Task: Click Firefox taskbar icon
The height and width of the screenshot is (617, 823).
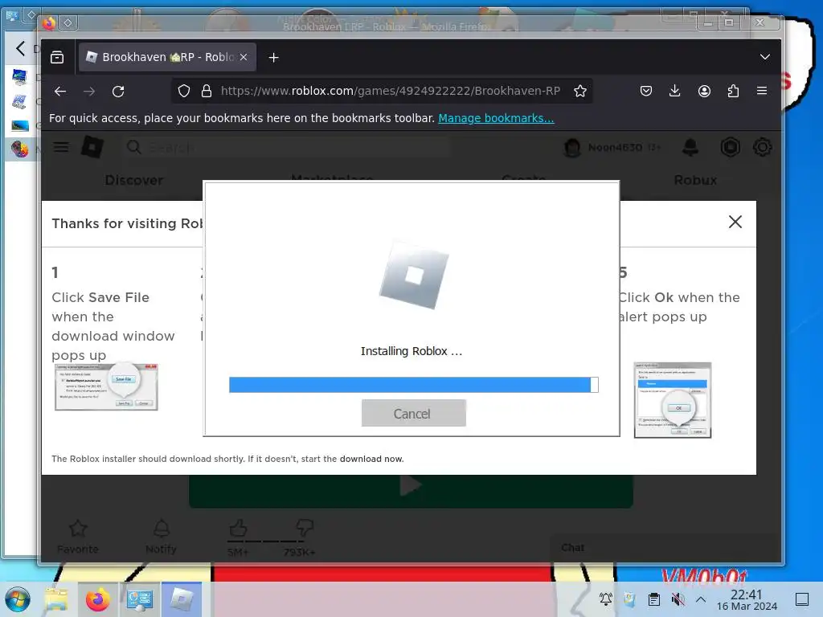Action: point(97,599)
